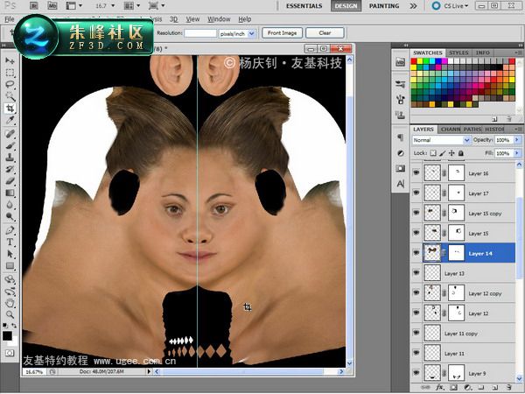
Task: Open the Window menu
Action: click(219, 19)
